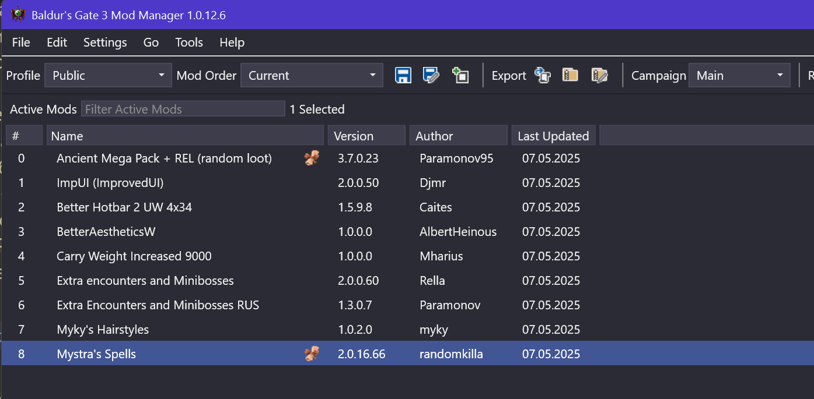
Task: Click the extender icon on the Ancient Mega Pack row
Action: pyautogui.click(x=312, y=158)
